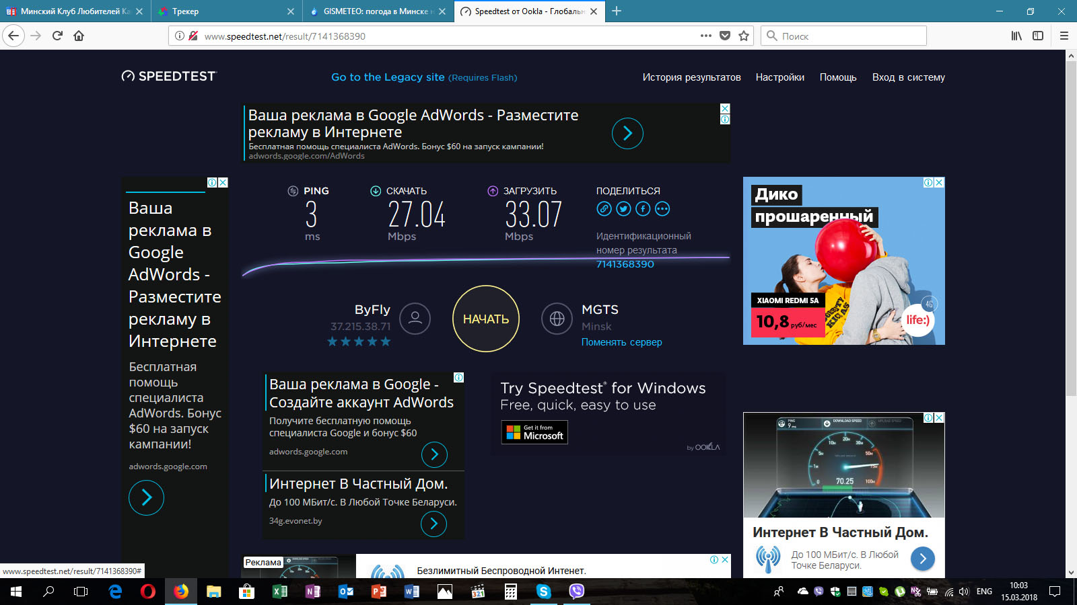
Task: Reload the page with the refresh icon
Action: click(x=57, y=36)
